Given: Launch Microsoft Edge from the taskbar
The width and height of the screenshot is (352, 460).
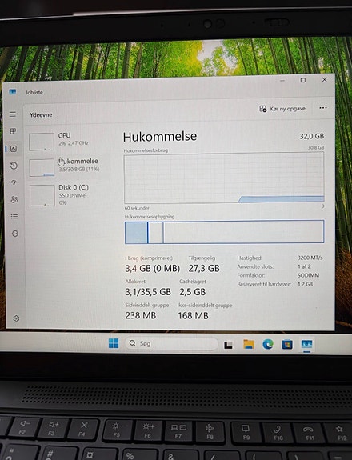Looking at the screenshot, I should (x=267, y=344).
